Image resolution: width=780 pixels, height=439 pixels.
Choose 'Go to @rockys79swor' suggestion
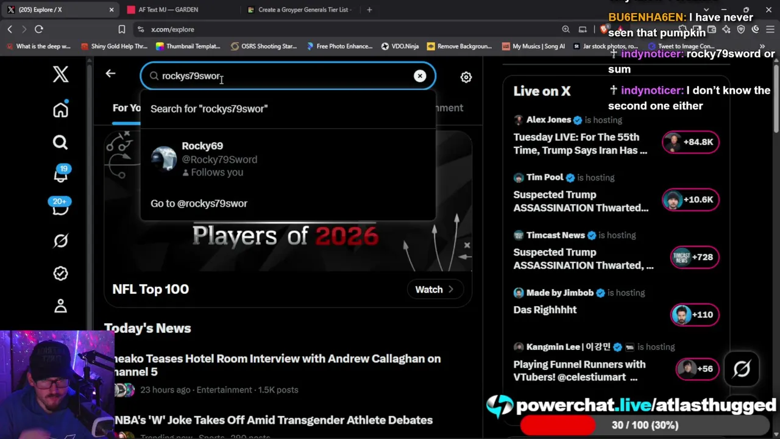click(x=288, y=204)
